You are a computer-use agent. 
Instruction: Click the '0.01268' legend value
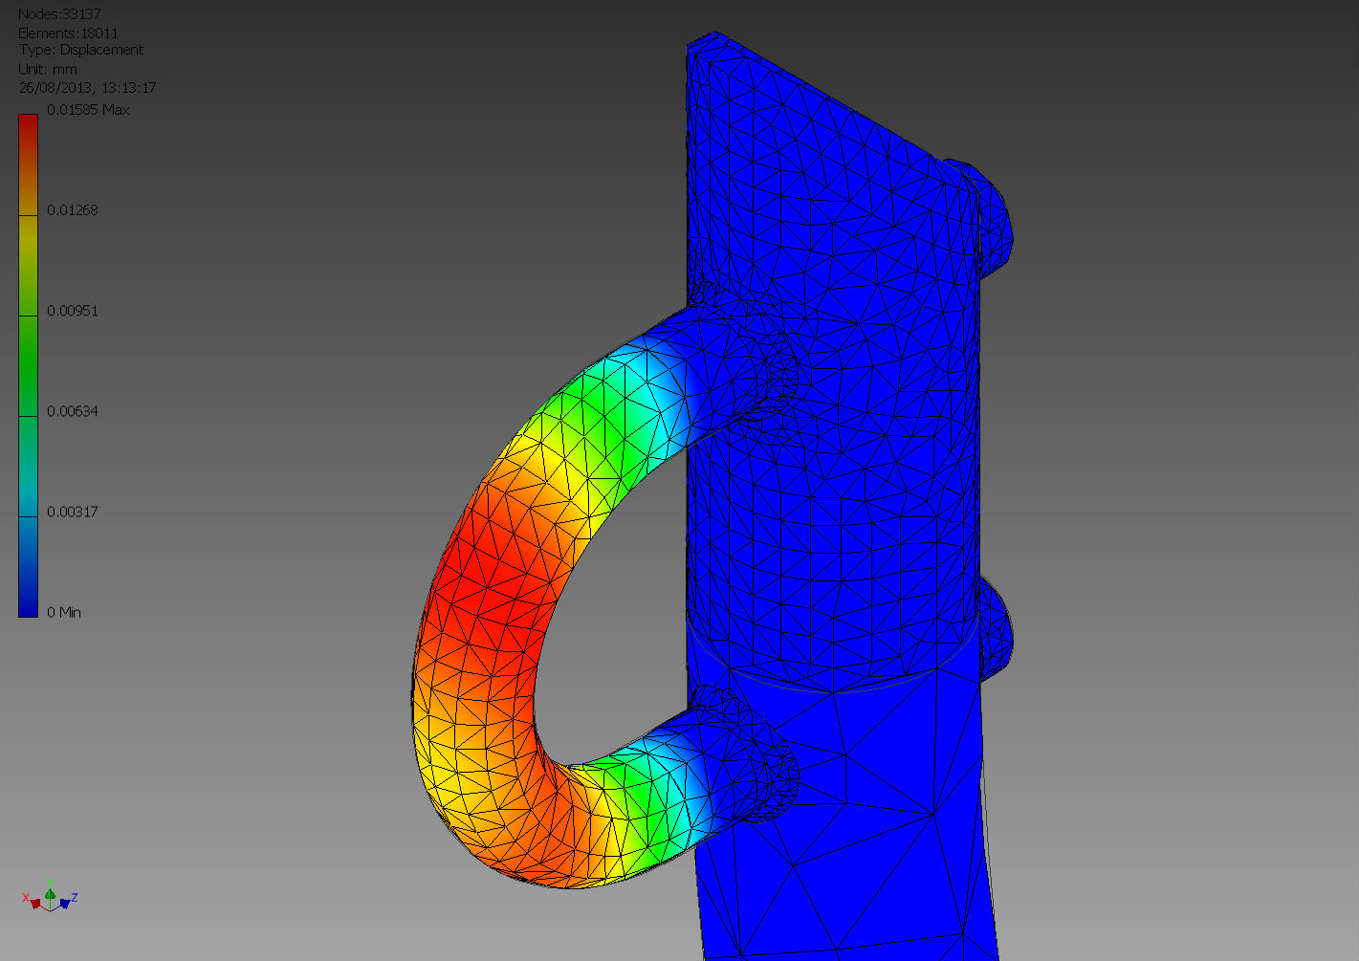(x=73, y=210)
